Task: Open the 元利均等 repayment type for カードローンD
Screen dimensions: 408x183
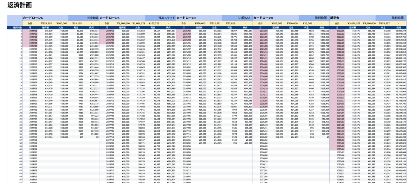Action: point(321,18)
